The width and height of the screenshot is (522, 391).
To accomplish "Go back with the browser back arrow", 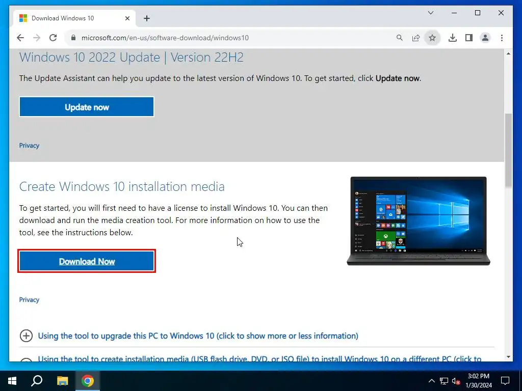I will (20, 38).
